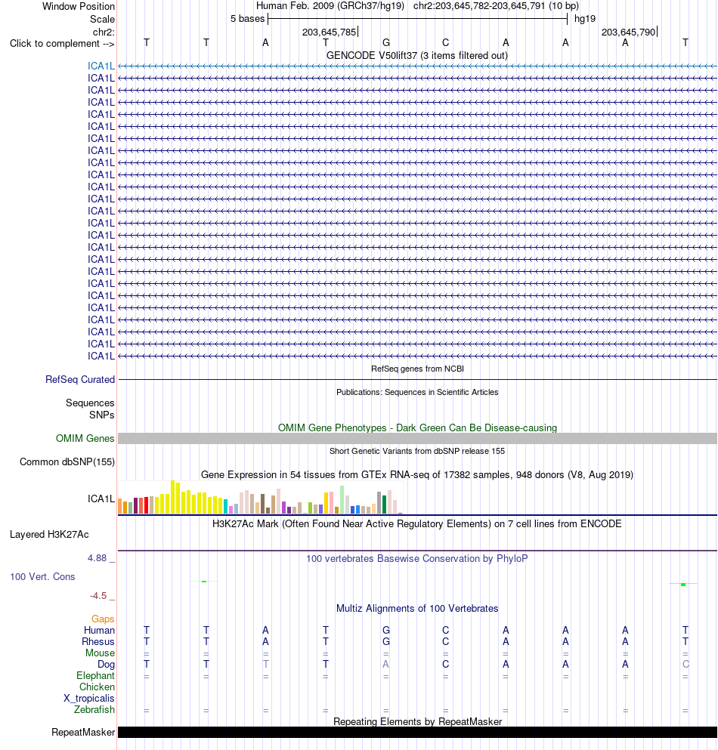Click the 'Chicken' alignment row label
This screenshot has height=750, width=718.
[x=97, y=687]
